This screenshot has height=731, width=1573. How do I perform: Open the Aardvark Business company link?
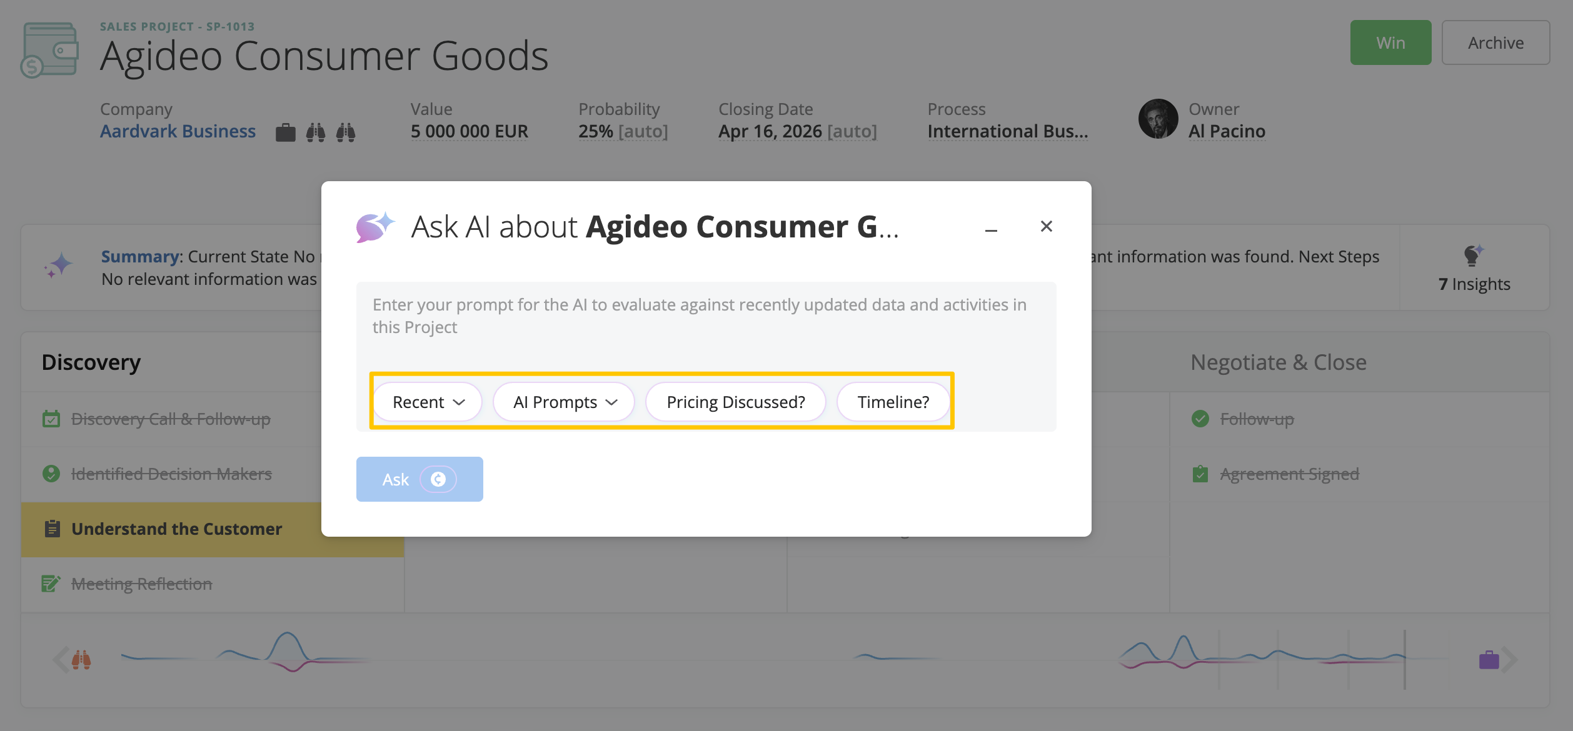[x=178, y=131]
